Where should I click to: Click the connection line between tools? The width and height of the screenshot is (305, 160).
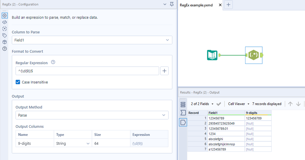pos(233,55)
